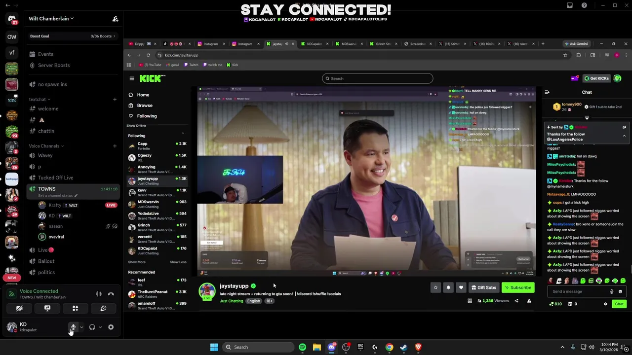Viewport: 632px width, 355px height.
Task: Click the green Chat send button
Action: (x=619, y=304)
